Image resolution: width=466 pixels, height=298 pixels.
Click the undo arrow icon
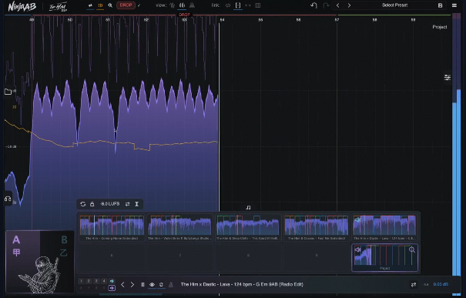[313, 5]
